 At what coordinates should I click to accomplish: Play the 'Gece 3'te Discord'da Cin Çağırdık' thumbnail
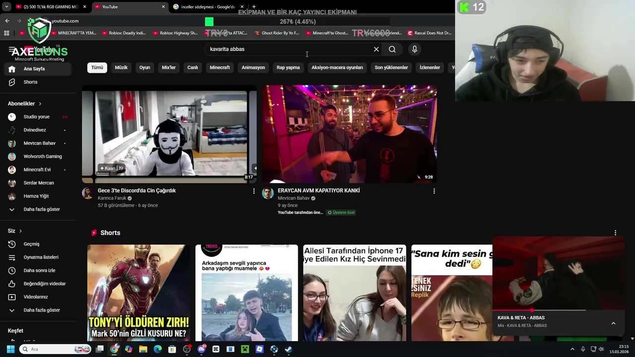pos(169,134)
